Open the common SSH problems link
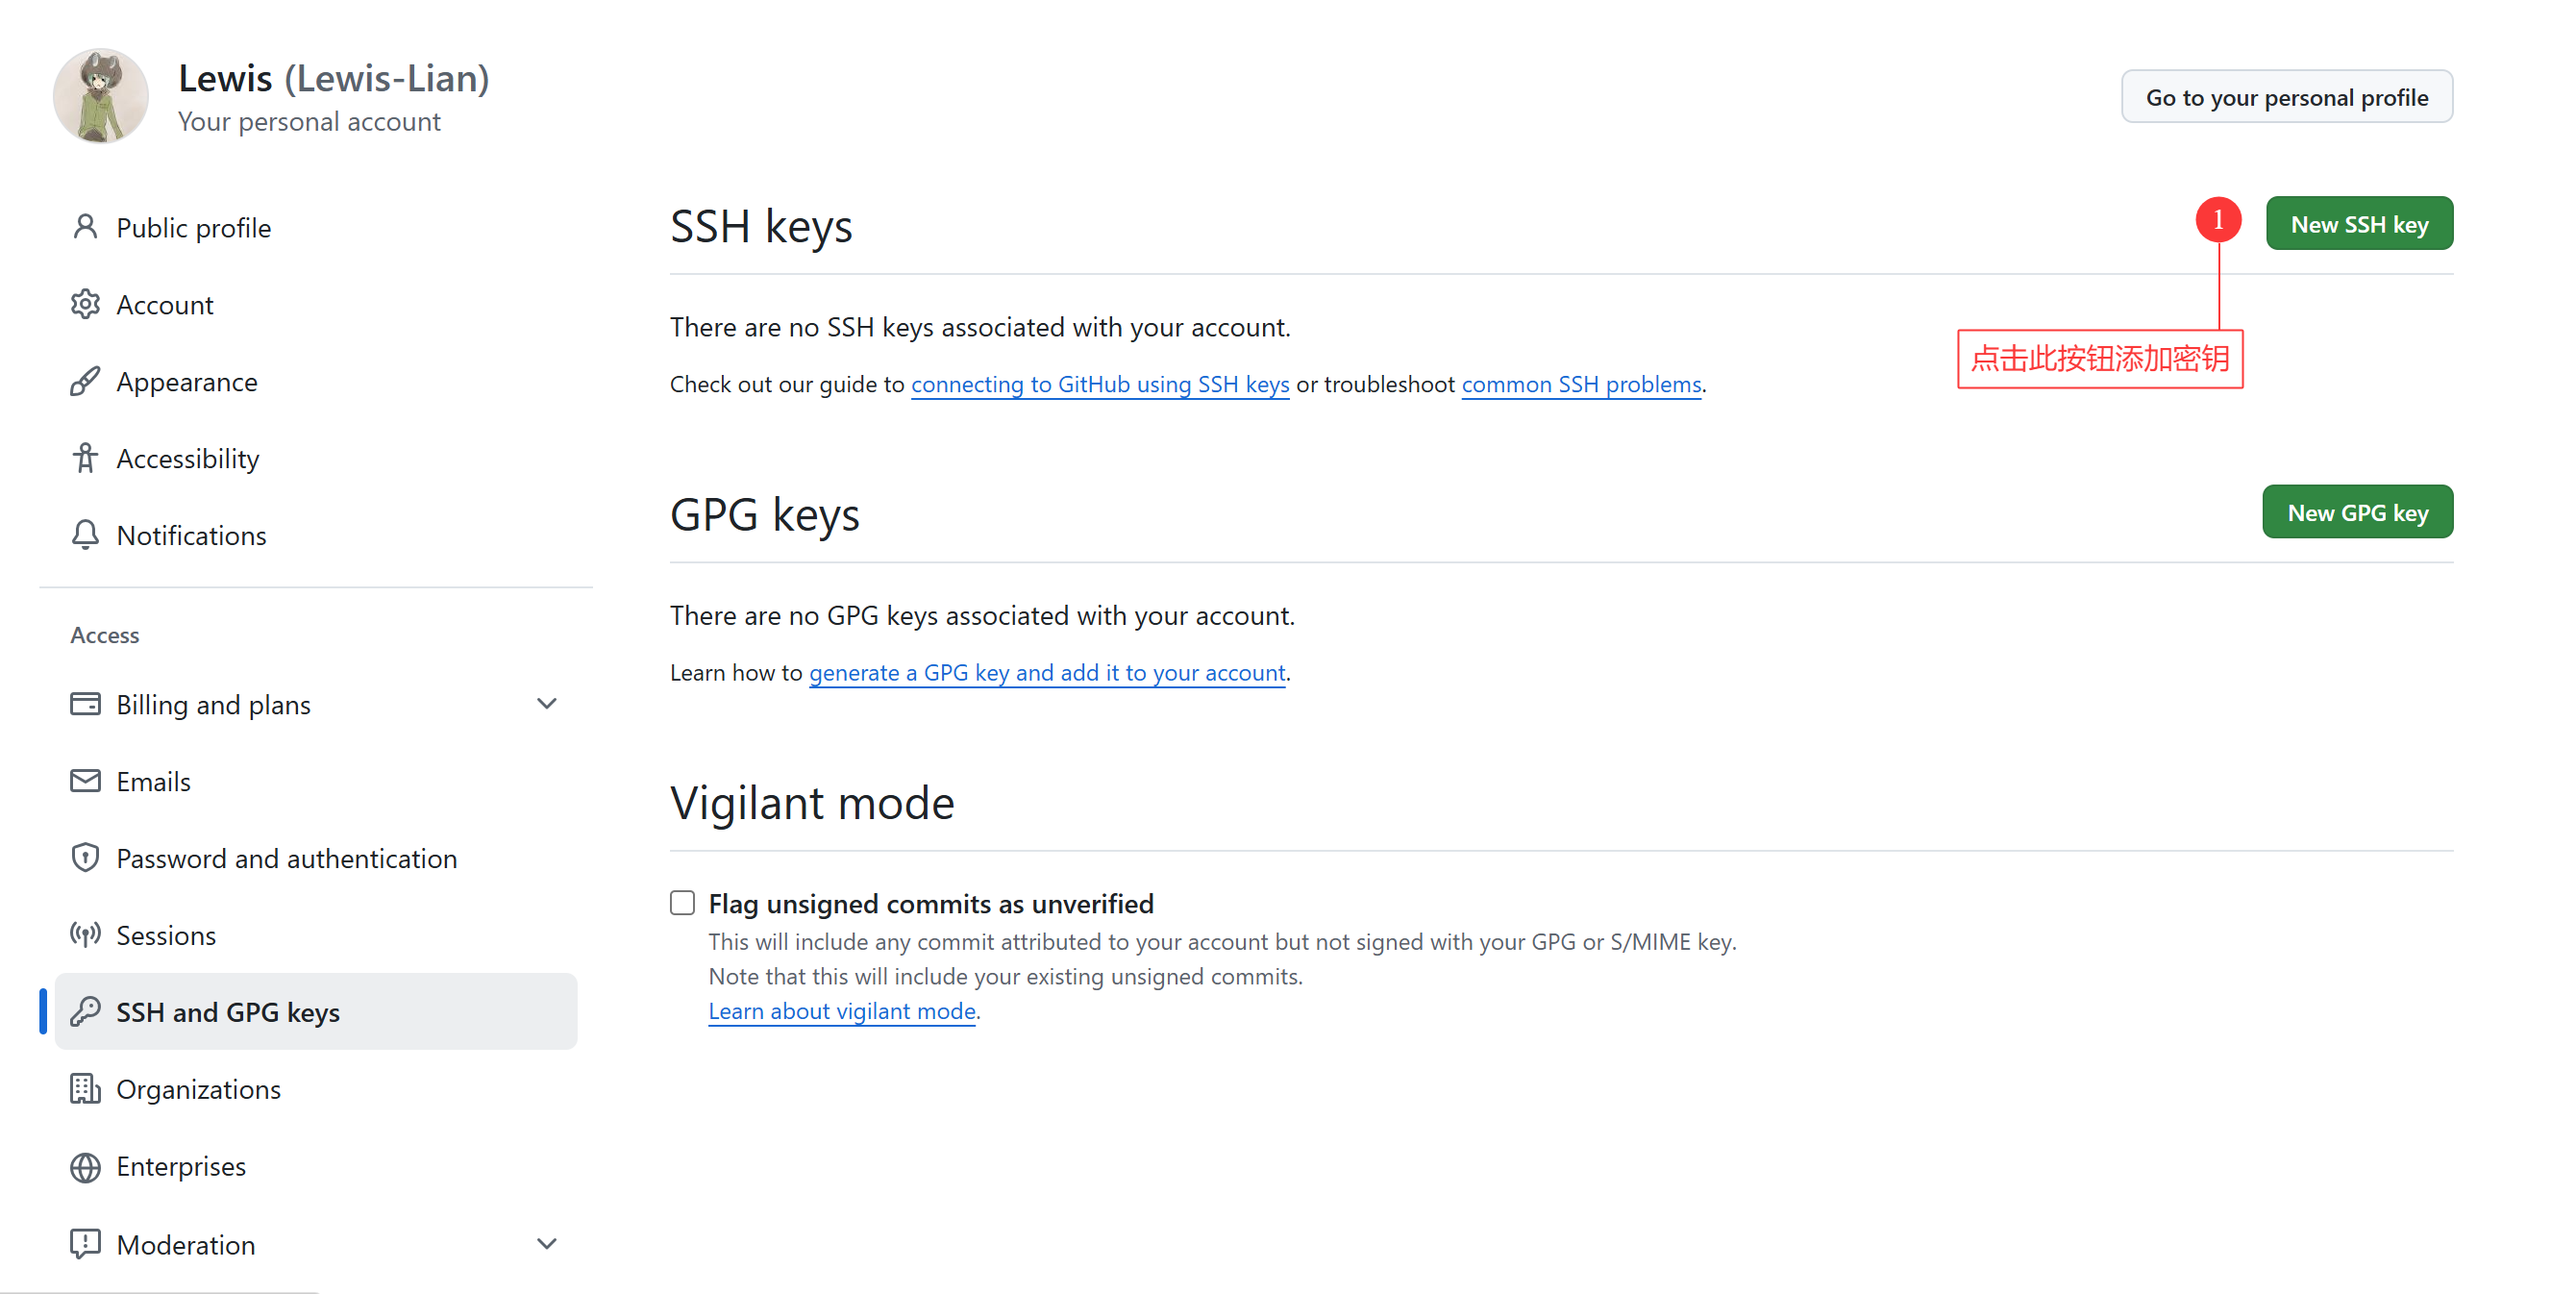 [1581, 384]
